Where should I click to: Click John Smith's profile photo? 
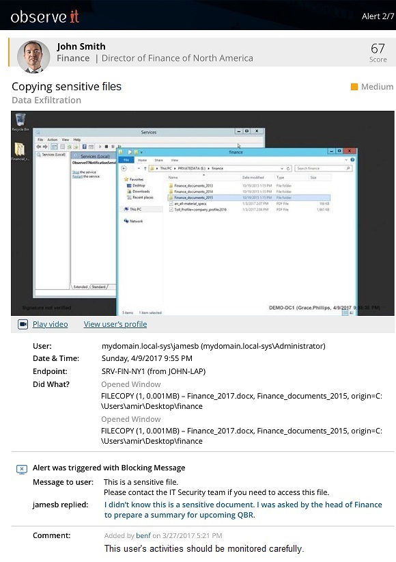[x=33, y=57]
